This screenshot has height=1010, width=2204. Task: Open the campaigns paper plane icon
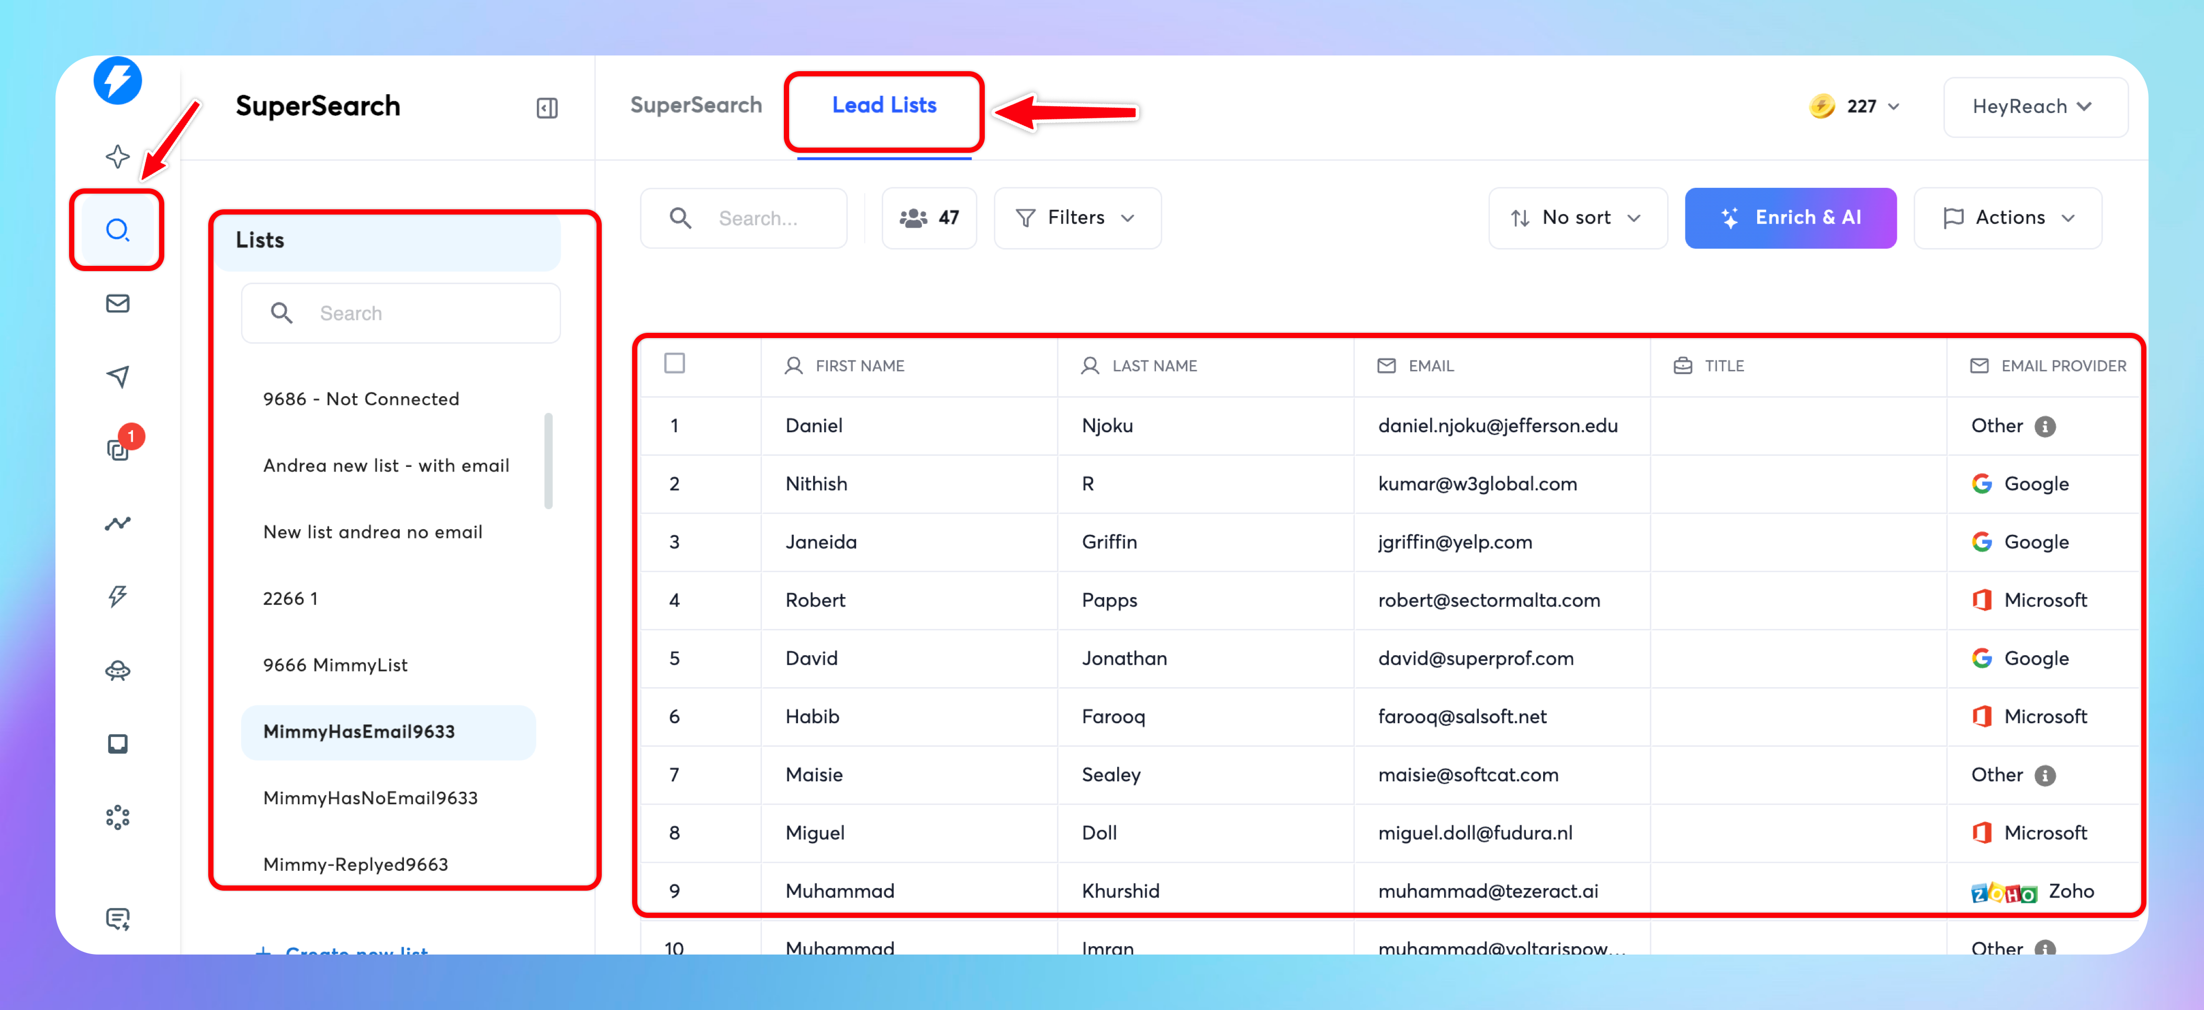click(x=117, y=377)
